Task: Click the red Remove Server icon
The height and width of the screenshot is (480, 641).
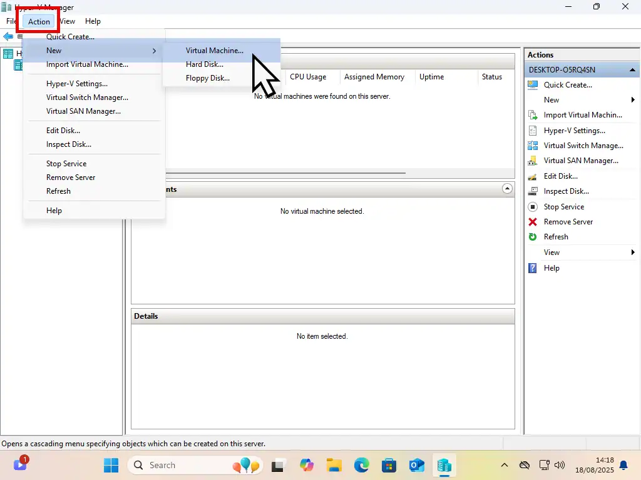Action: click(533, 222)
